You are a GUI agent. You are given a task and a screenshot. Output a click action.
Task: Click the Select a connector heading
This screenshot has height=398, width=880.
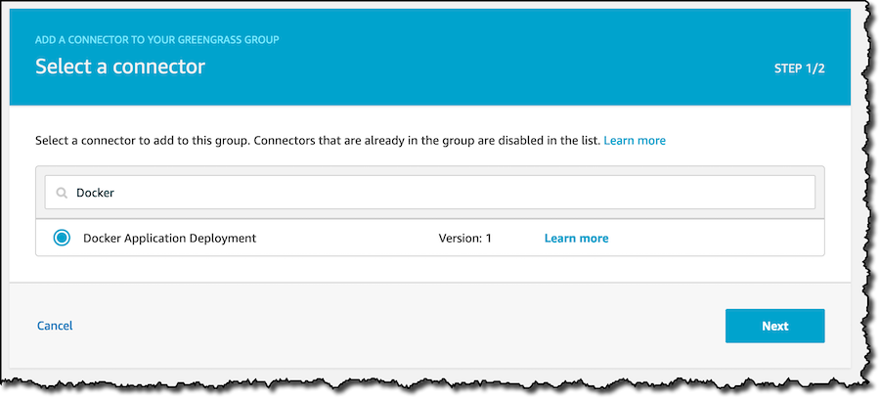click(120, 66)
